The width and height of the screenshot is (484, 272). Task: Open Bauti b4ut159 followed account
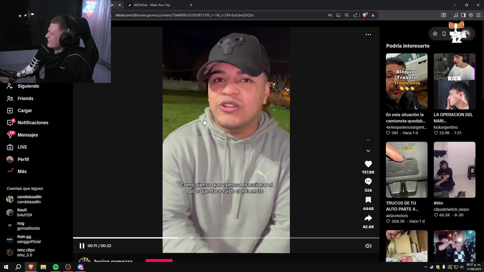tap(25, 213)
